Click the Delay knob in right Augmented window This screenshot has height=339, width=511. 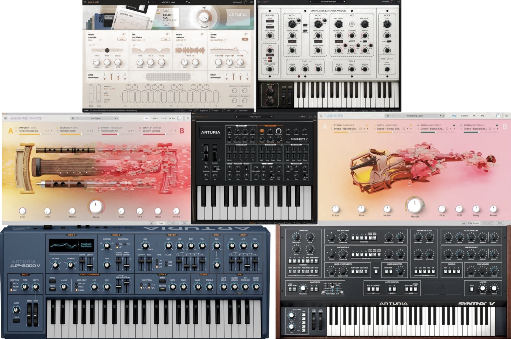[x=476, y=209]
